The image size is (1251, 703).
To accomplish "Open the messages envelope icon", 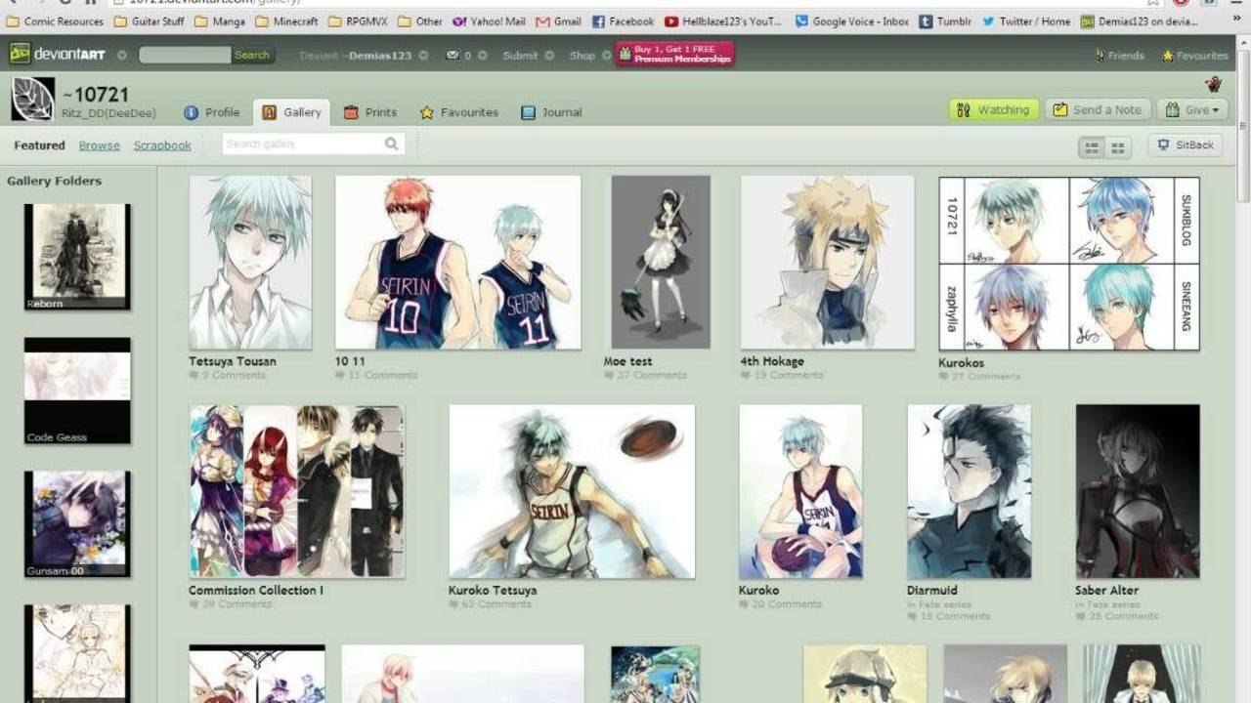I will [x=453, y=56].
